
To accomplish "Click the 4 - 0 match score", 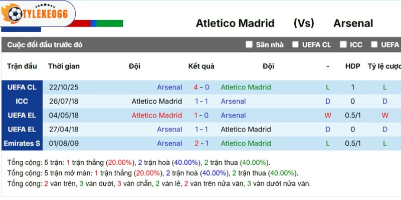I will coord(201,87).
